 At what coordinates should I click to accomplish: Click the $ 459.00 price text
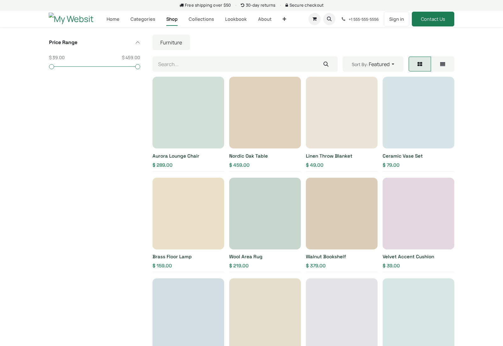pos(239,165)
